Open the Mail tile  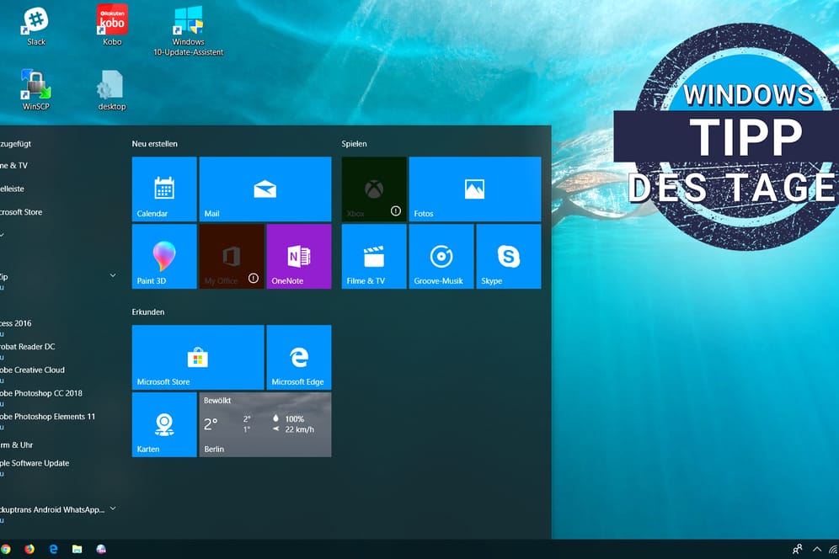point(265,189)
